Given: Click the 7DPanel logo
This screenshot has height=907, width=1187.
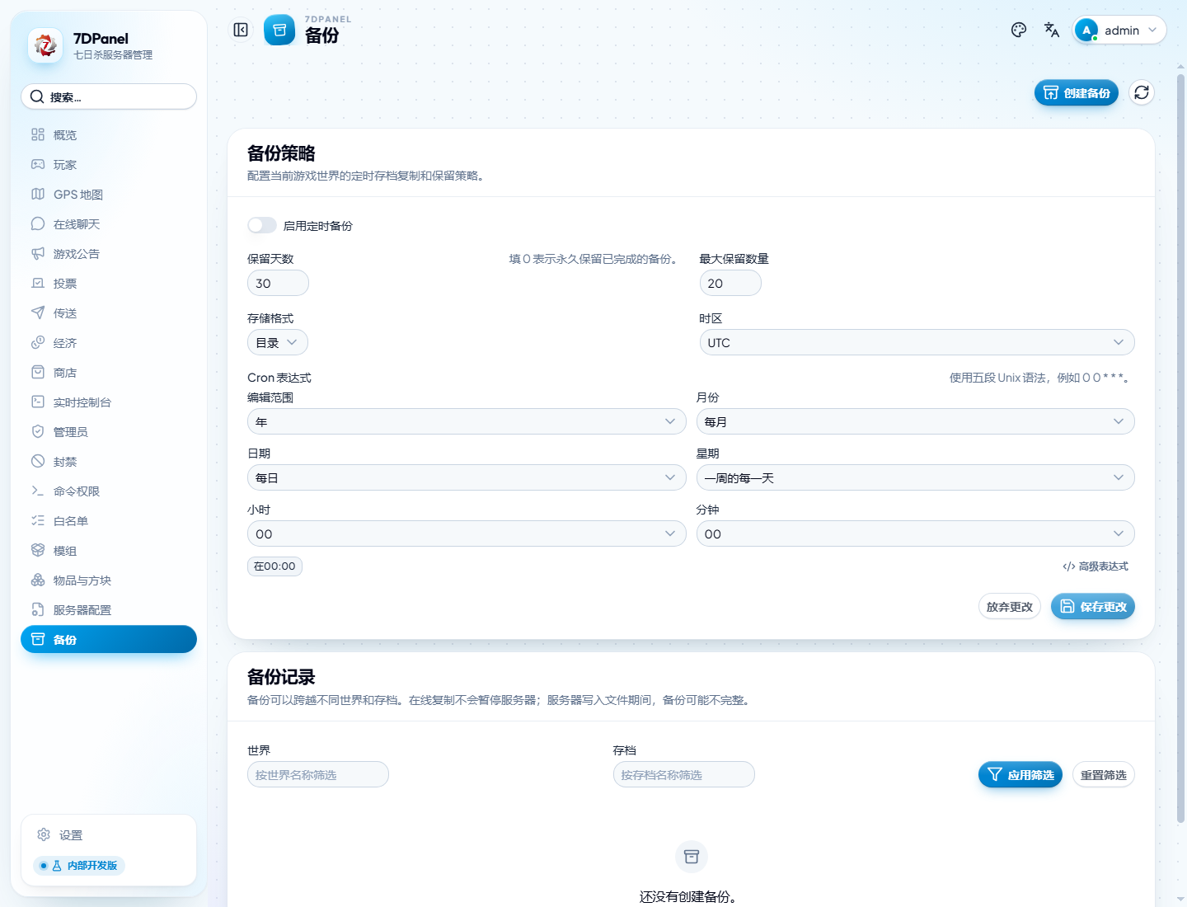Looking at the screenshot, I should (x=45, y=45).
